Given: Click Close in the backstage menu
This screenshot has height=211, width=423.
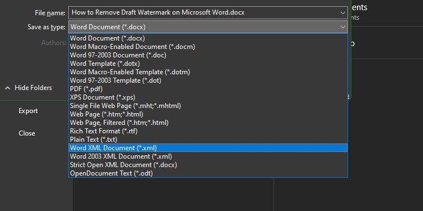Looking at the screenshot, I should tap(27, 133).
